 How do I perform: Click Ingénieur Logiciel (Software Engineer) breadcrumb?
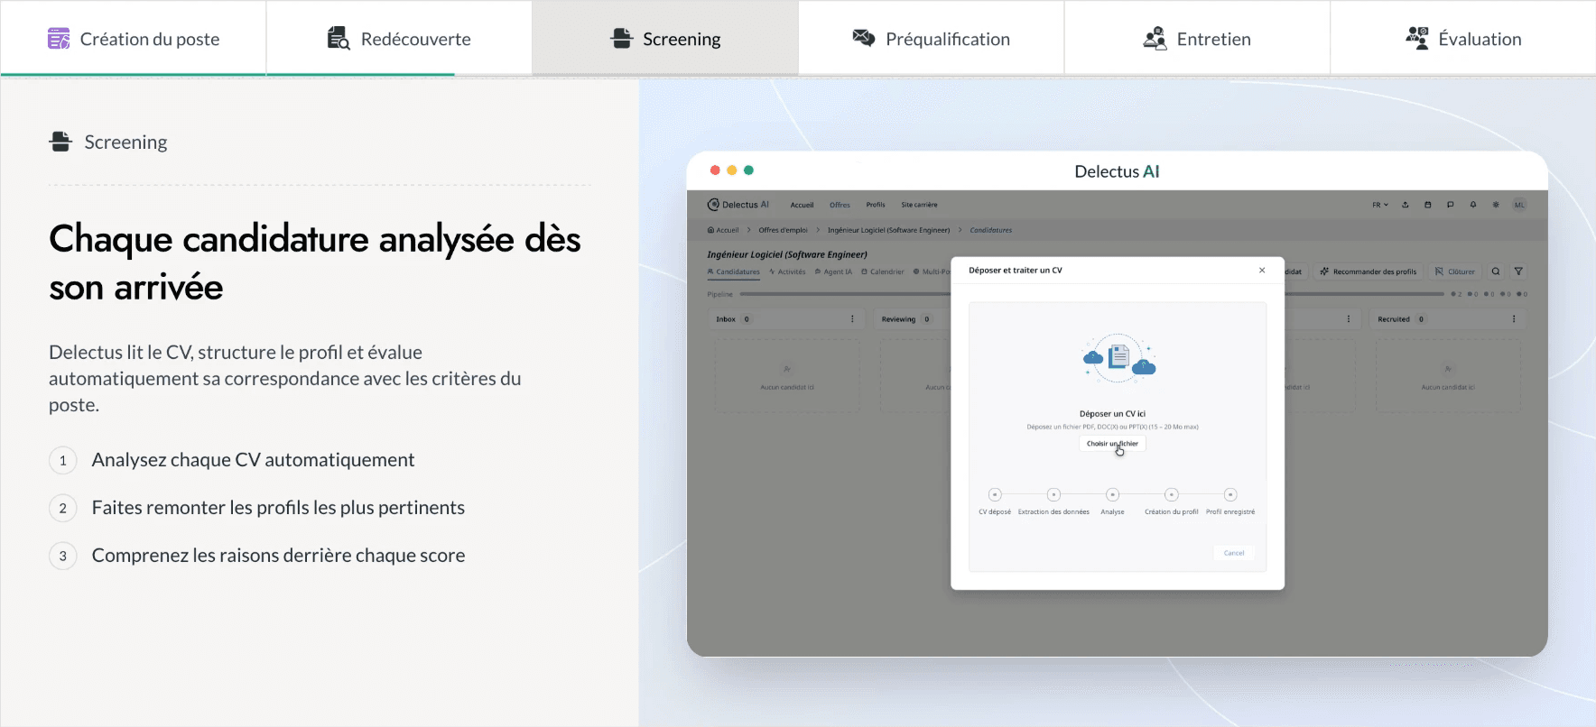pos(888,230)
